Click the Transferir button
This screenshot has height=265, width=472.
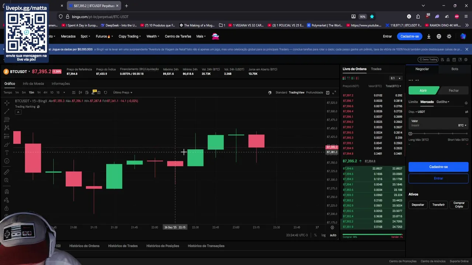[x=438, y=205]
